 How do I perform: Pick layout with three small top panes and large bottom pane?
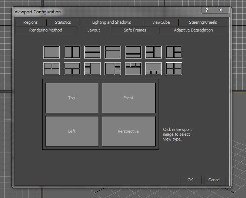[133, 69]
